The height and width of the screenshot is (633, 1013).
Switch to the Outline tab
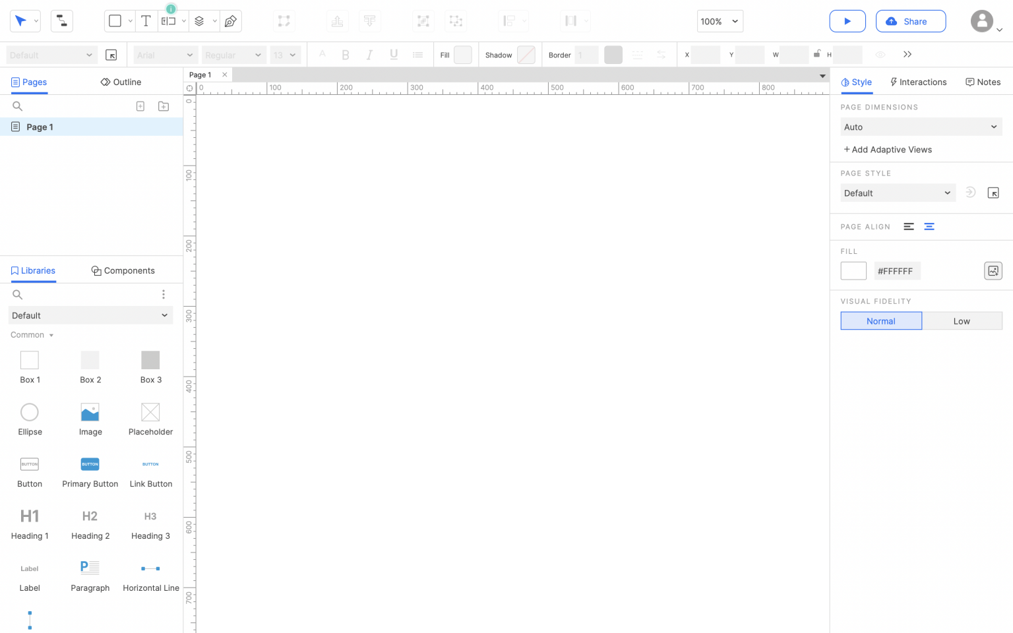[x=121, y=82]
